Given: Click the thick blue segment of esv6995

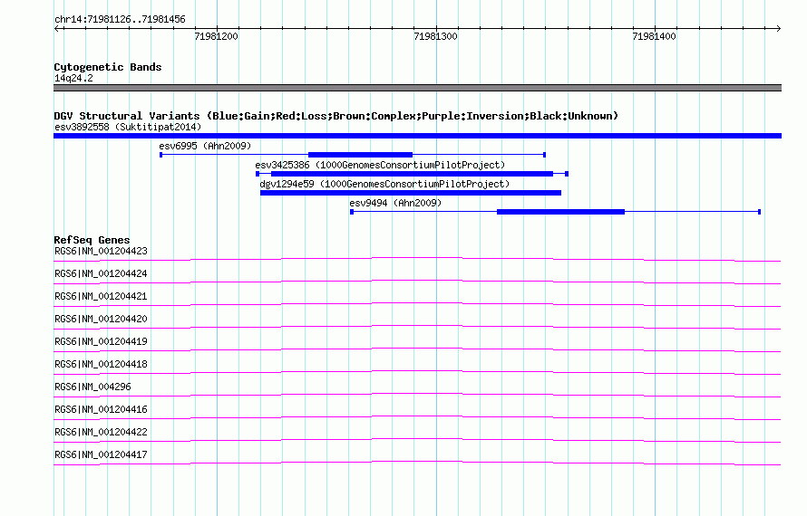Looking at the screenshot, I should click(360, 155).
